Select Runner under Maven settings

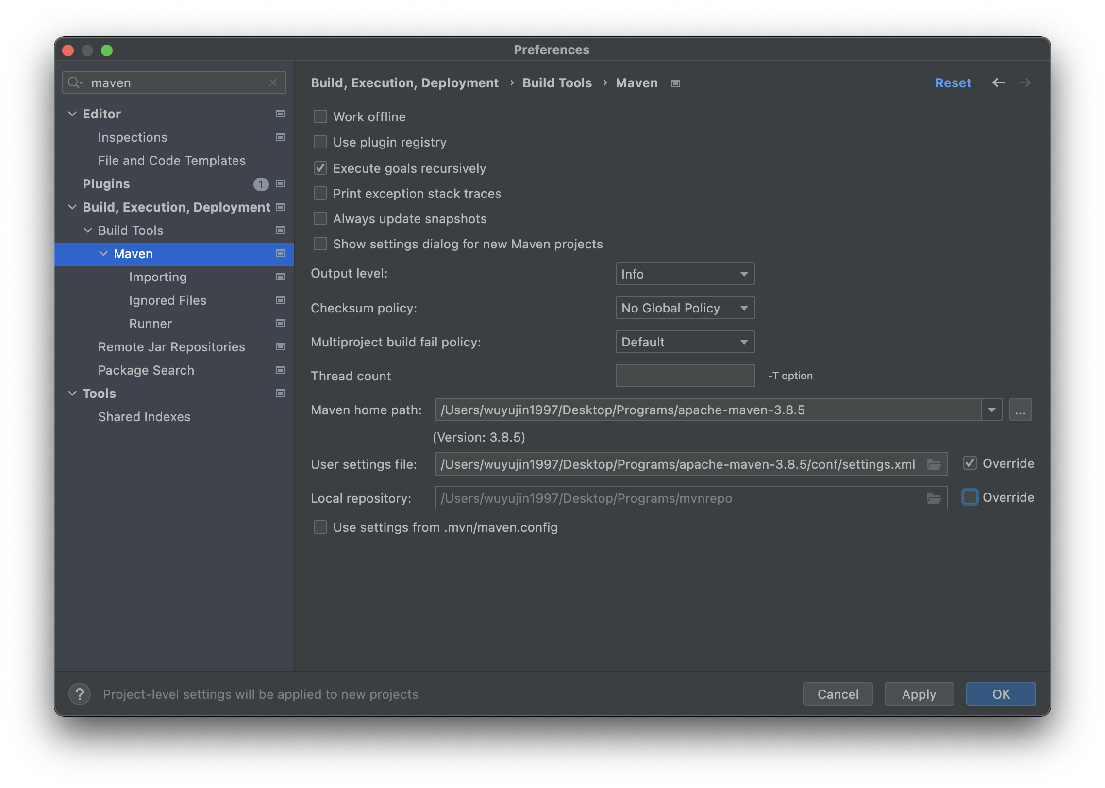tap(150, 322)
